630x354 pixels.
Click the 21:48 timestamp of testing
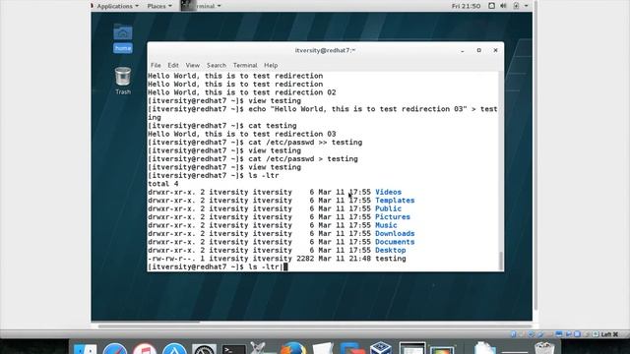coord(359,259)
